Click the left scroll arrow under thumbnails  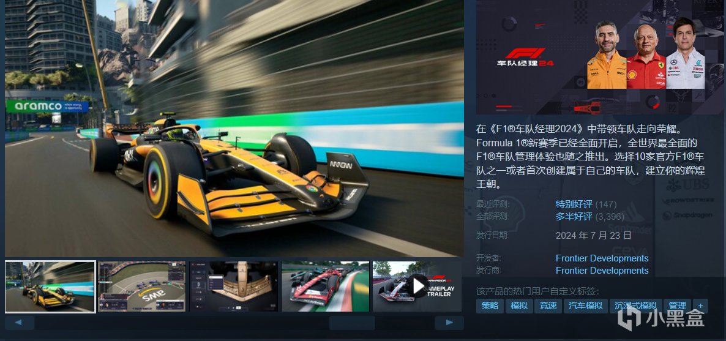[20, 323]
